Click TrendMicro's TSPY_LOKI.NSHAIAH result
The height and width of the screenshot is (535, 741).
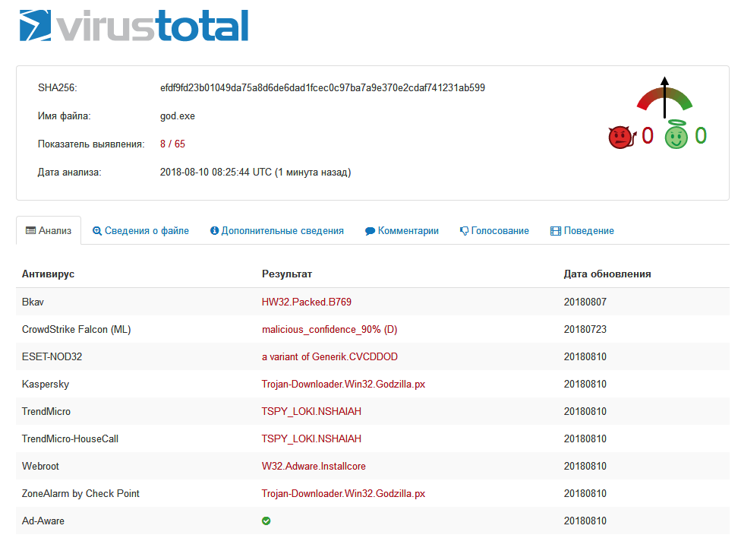(x=311, y=412)
